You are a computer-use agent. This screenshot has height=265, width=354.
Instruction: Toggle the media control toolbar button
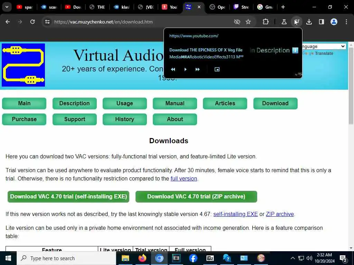[296, 22]
